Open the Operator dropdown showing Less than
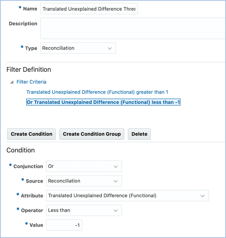The width and height of the screenshot is (226, 238). click(84, 210)
